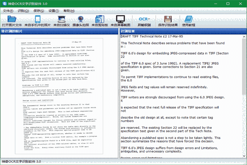Screen dimensions: 247x165
Task: Click status bar text 神奇OCR文字识别软件 3.0
Action: click(x=21, y=162)
